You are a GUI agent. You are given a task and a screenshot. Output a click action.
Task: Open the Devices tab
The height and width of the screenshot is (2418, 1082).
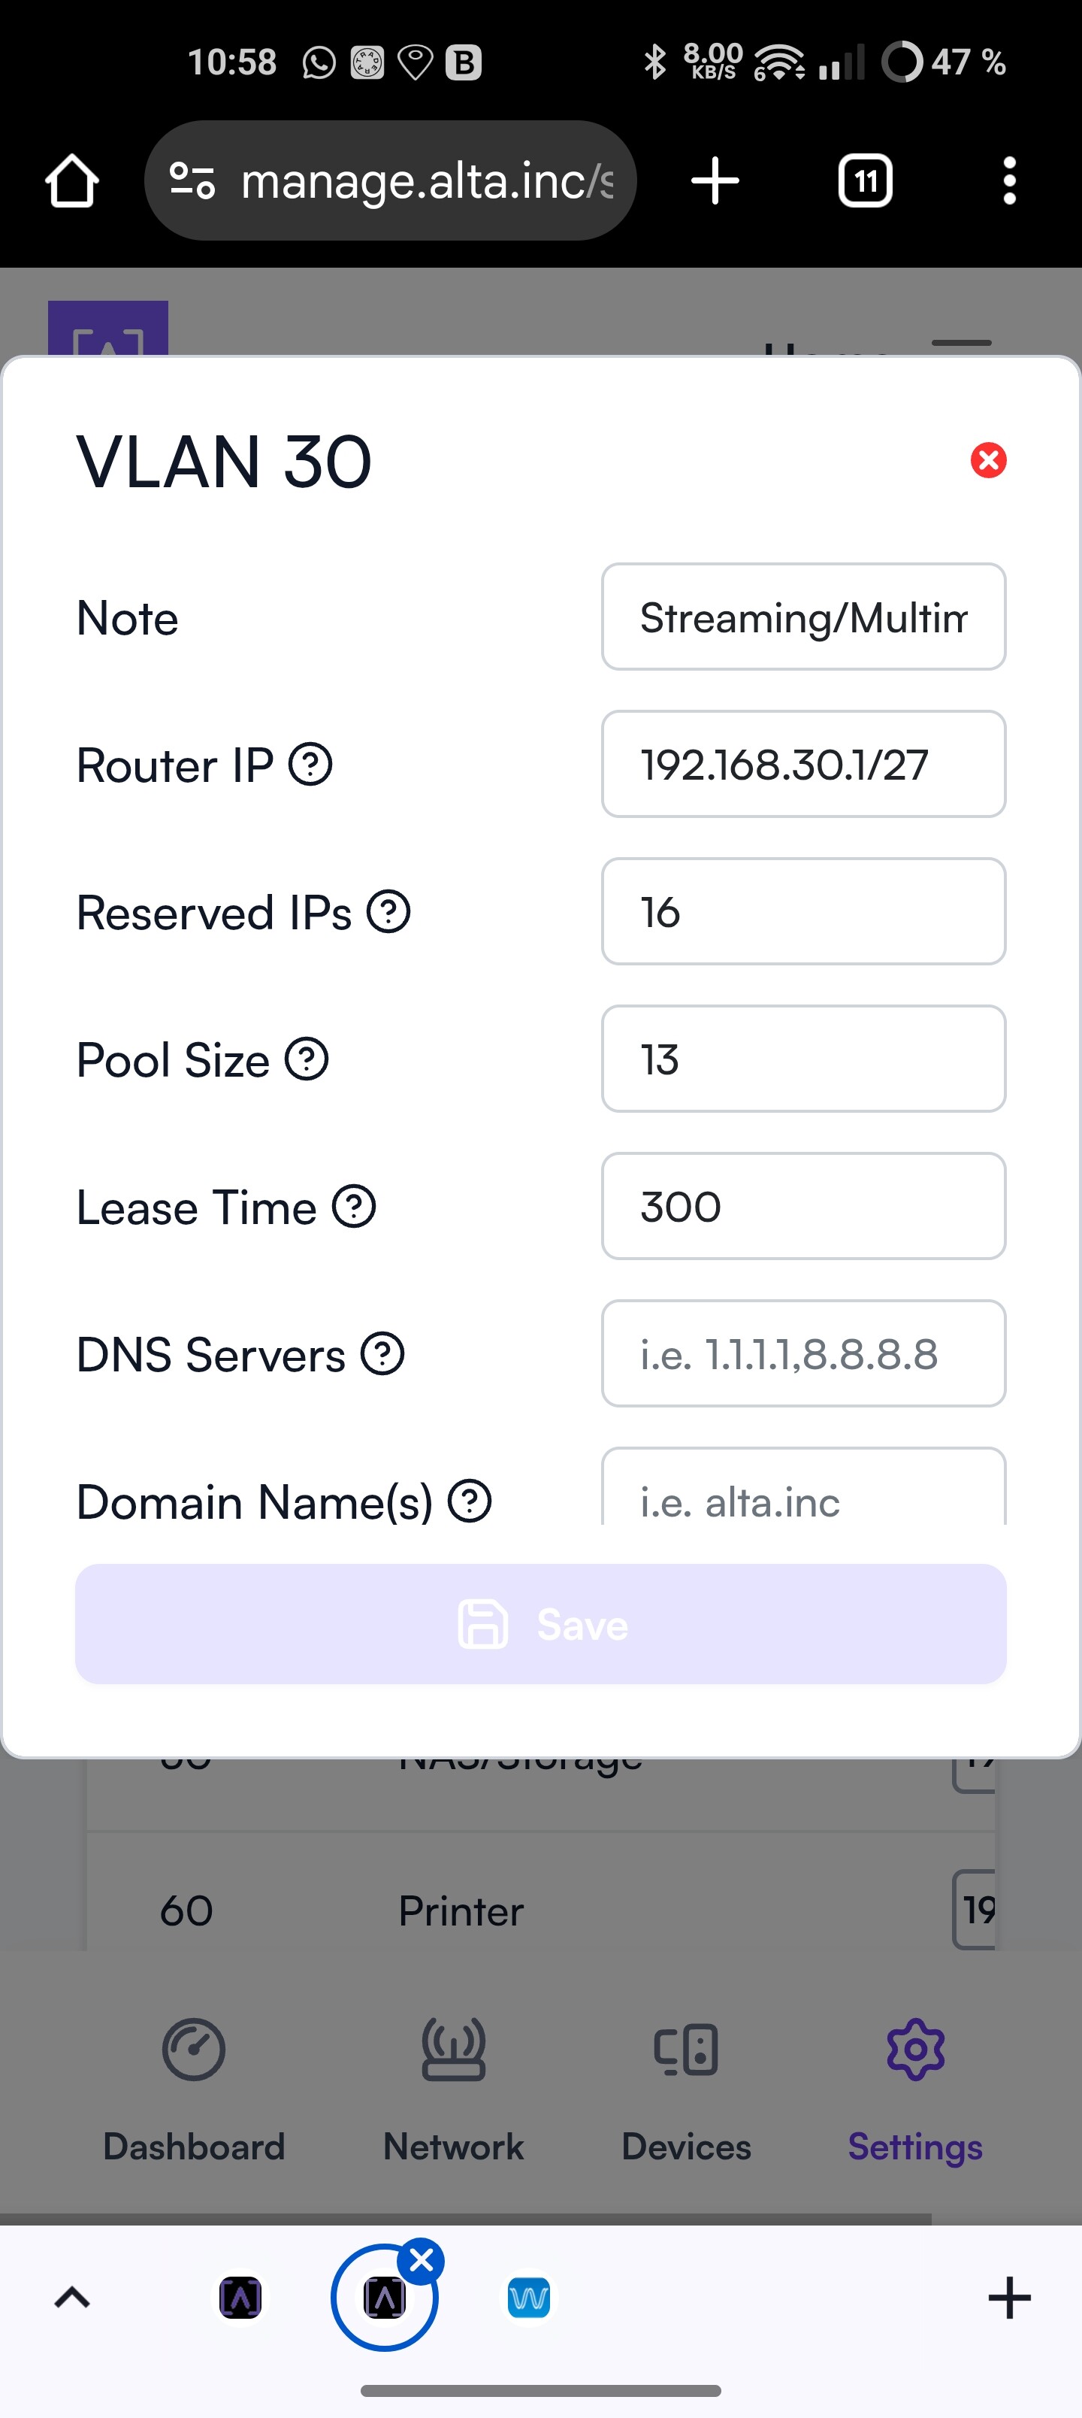pyautogui.click(x=686, y=2092)
